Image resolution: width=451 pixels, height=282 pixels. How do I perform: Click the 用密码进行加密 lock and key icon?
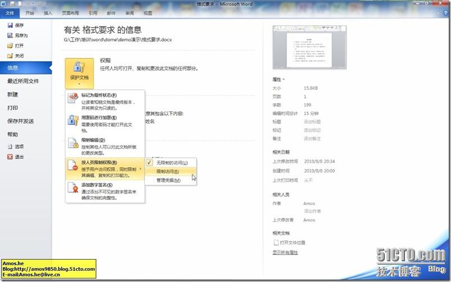[73, 120]
